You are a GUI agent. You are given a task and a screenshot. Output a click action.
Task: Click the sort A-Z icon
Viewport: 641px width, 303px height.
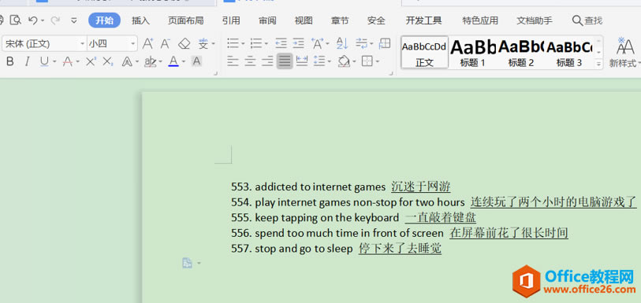coord(341,43)
